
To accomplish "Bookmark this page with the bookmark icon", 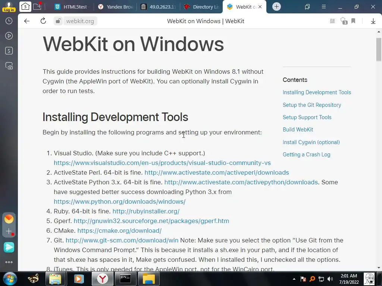I will tap(353, 21).
